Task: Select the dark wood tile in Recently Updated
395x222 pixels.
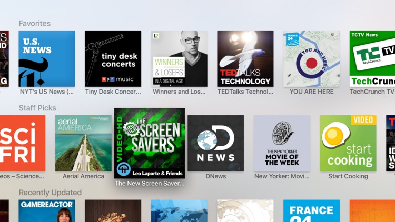Action: (x=113, y=211)
